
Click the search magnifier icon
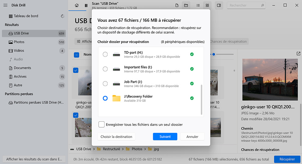(262, 6)
